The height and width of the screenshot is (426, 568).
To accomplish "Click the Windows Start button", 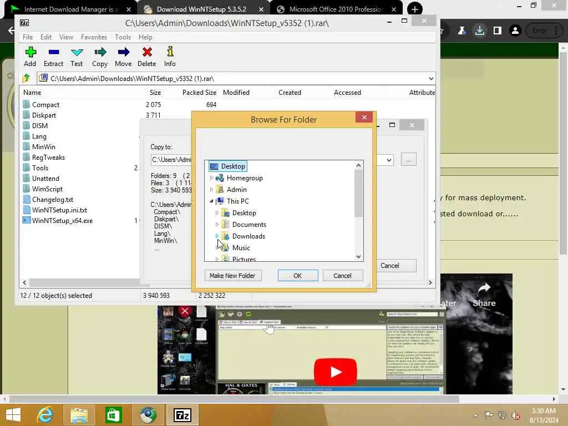I will 13,415.
